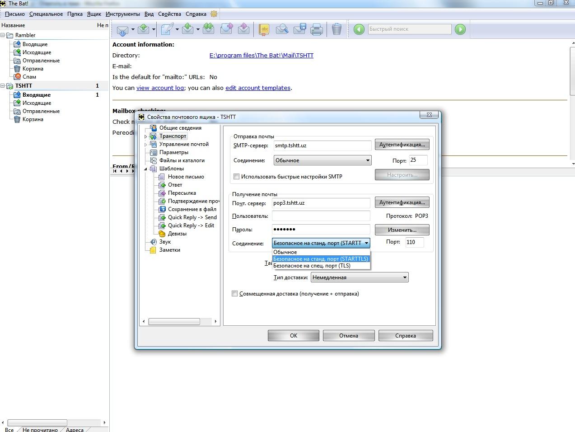Image resolution: width=575 pixels, height=432 pixels.
Task: Click the Print toolbar icon
Action: 317,29
